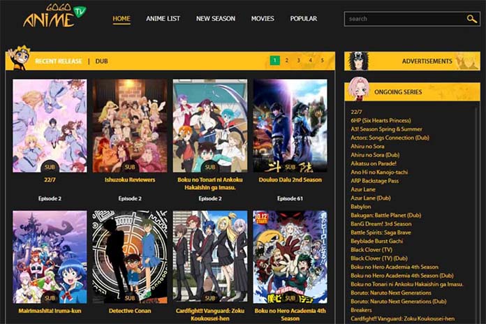Click the search magnifier icon
Image resolution: width=486 pixels, height=324 pixels.
tap(471, 19)
